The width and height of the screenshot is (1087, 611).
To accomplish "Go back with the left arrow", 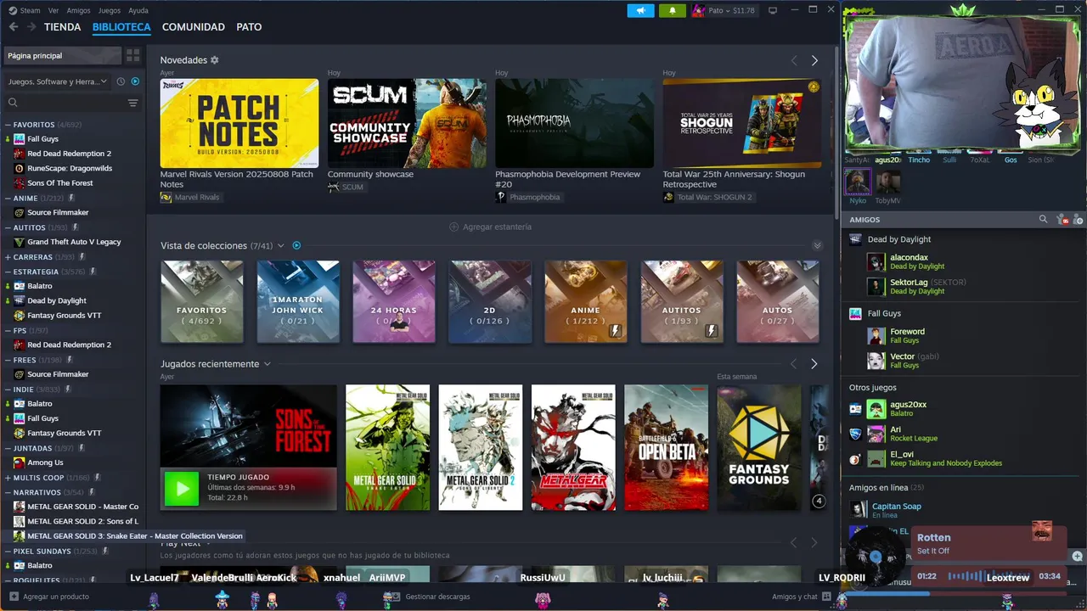I will (13, 27).
